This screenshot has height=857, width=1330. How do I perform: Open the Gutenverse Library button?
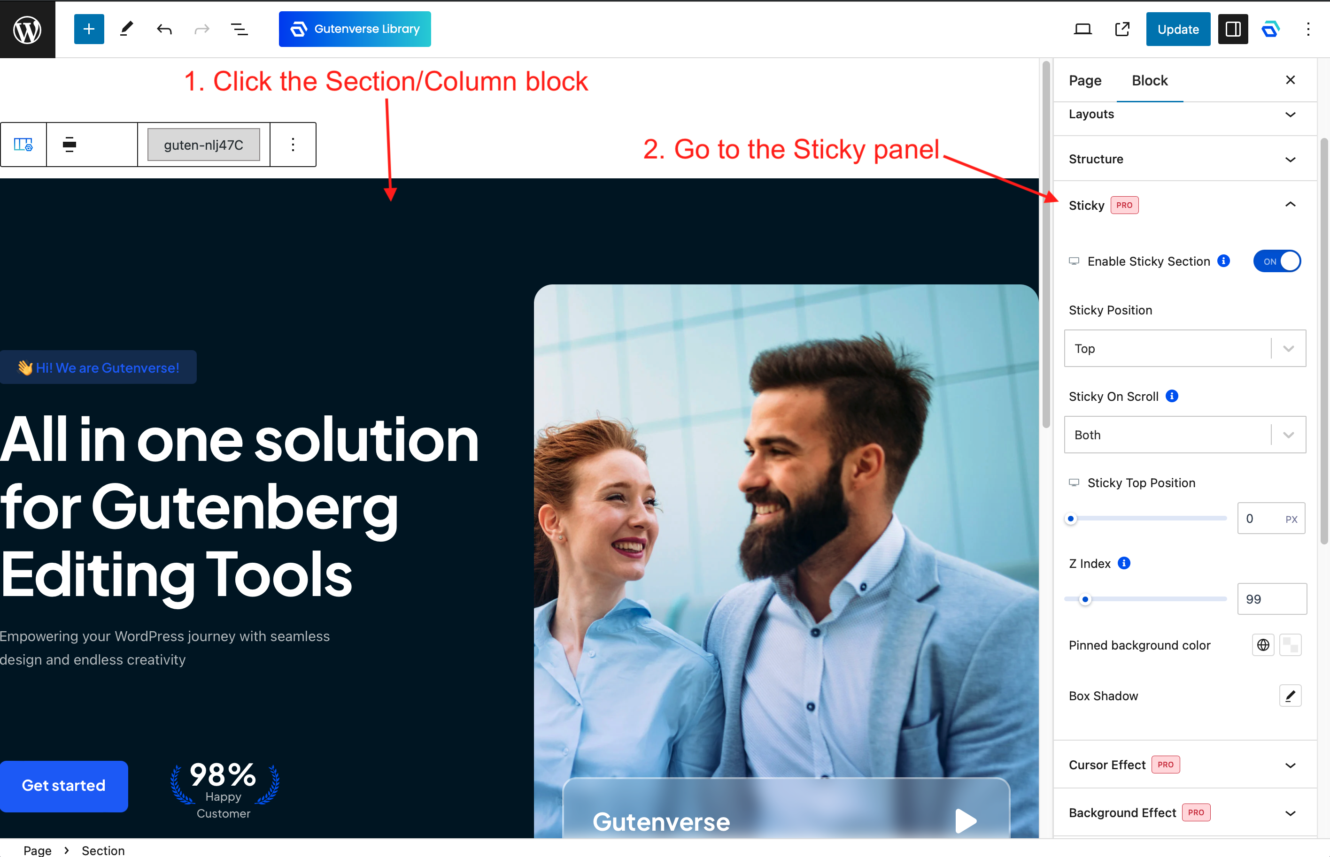pos(355,29)
